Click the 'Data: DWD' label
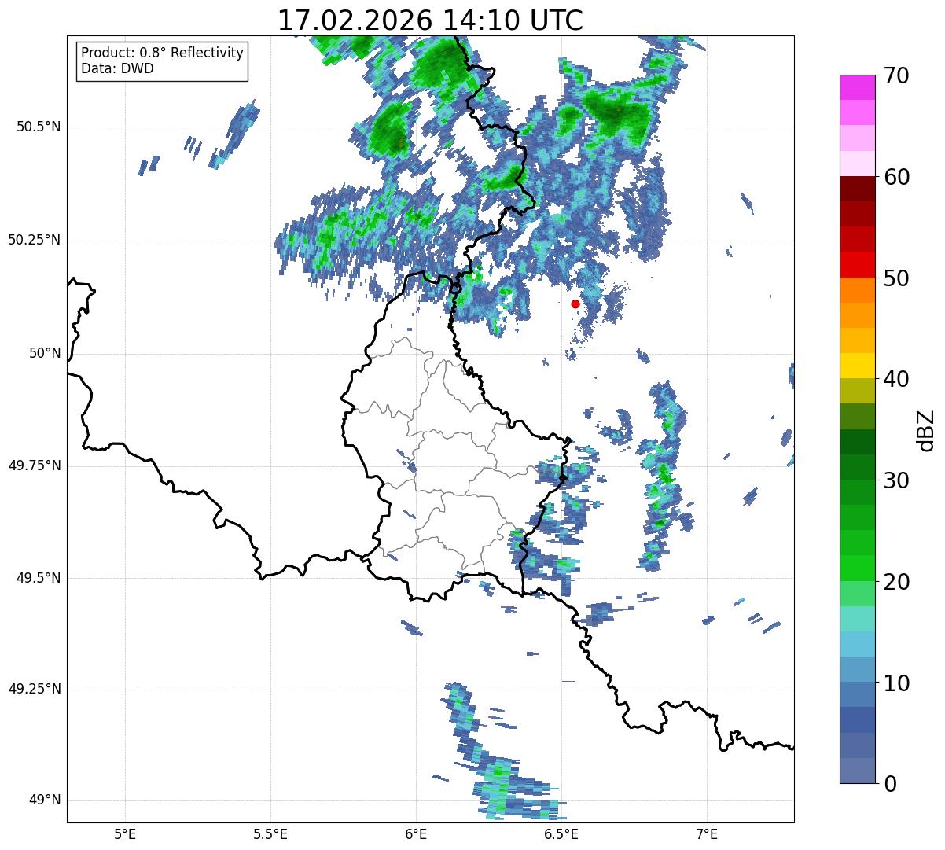The height and width of the screenshot is (850, 945). (117, 68)
